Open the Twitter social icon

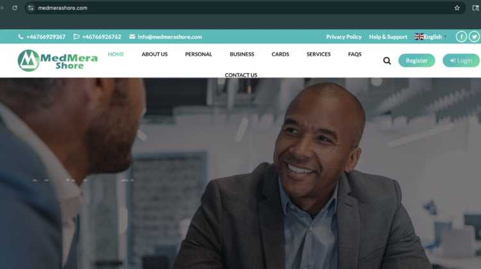(474, 37)
